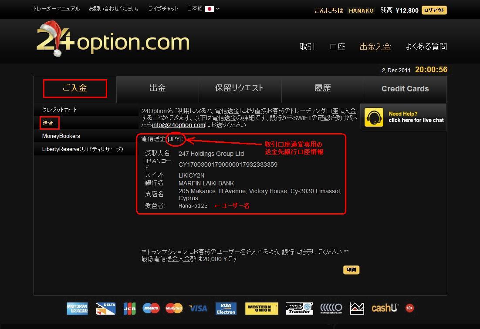Click the 24option.com logo
Viewport: 480px width, 329px height.
113,39
